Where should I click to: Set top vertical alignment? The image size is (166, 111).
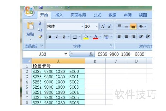click(120, 26)
